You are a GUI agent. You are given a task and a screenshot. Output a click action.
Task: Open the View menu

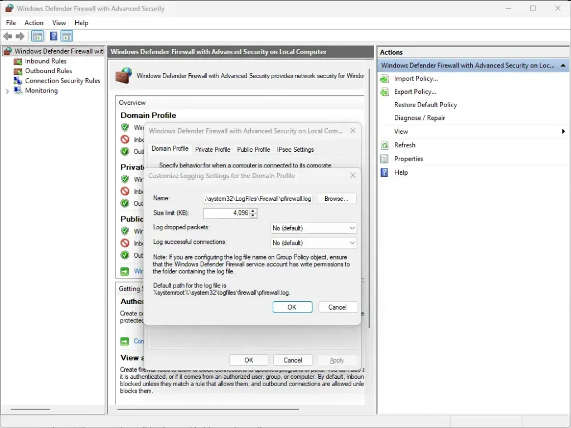pyautogui.click(x=59, y=23)
